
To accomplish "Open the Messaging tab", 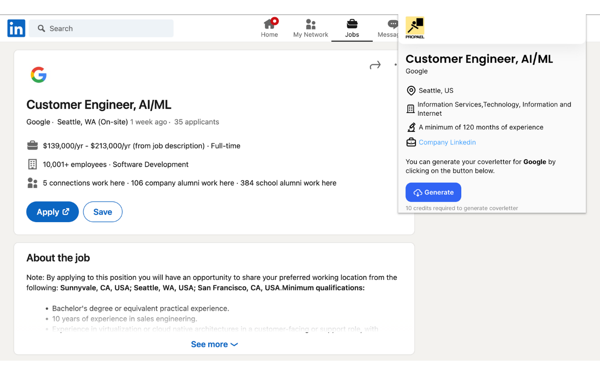I will click(x=388, y=28).
